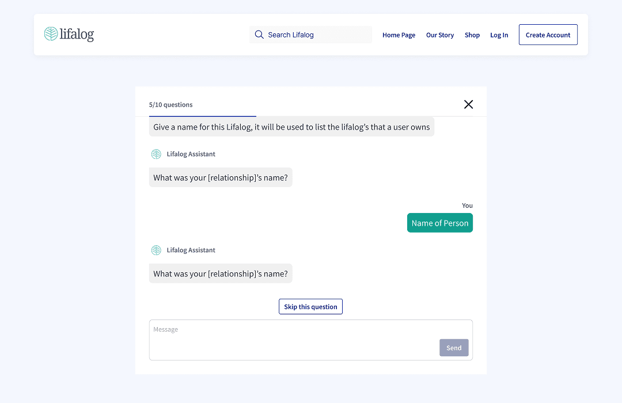Screen dimensions: 622x403
Task: Click the second Lifalog Assistant avatar icon
Action: tap(156, 250)
